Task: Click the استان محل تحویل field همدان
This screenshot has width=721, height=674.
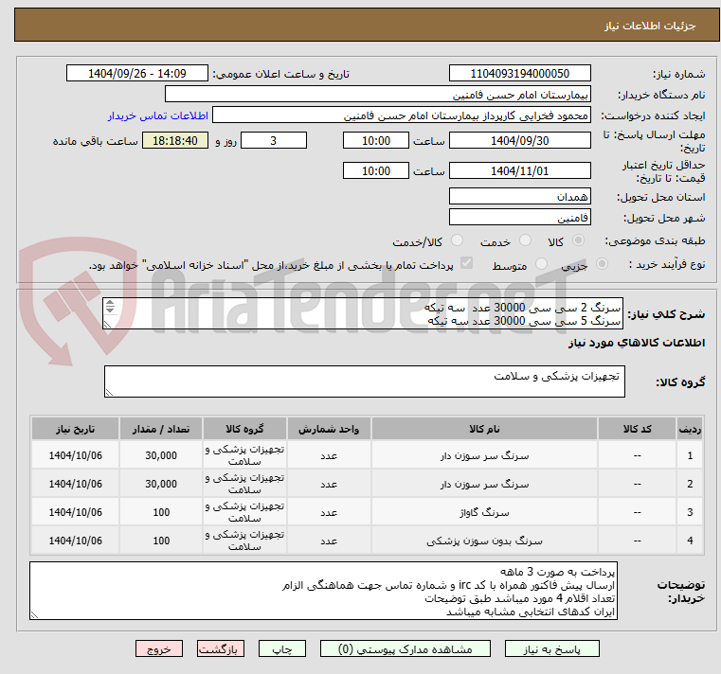Action: click(519, 197)
